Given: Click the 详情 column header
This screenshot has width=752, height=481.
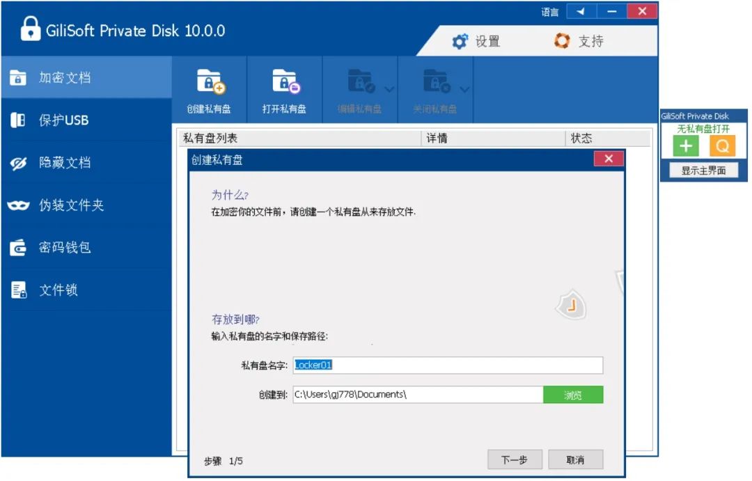Looking at the screenshot, I should point(494,138).
